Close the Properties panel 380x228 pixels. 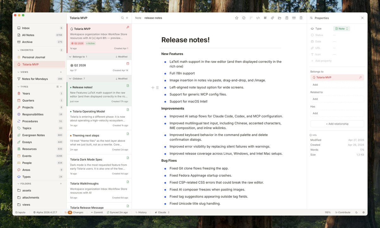point(363,18)
